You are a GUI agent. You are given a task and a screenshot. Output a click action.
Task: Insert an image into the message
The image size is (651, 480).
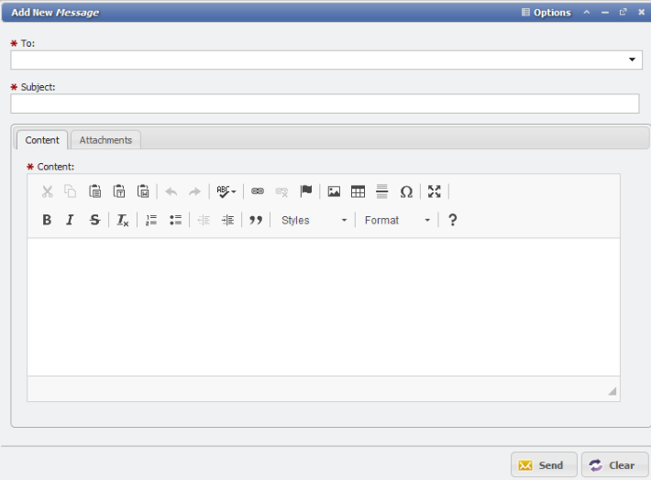click(x=334, y=191)
